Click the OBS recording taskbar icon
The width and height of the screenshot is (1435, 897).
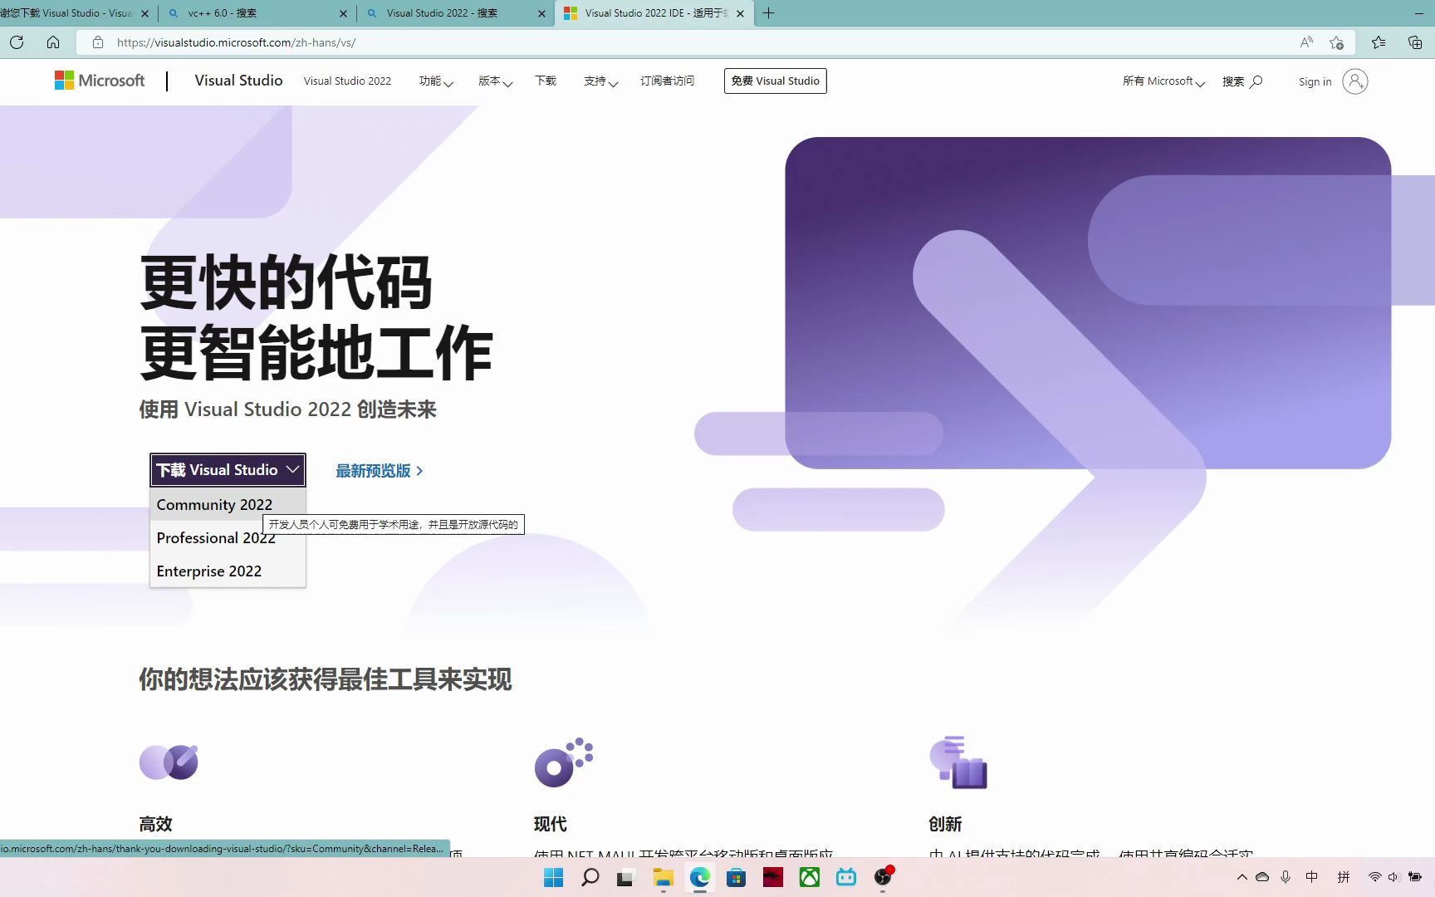coord(882,877)
